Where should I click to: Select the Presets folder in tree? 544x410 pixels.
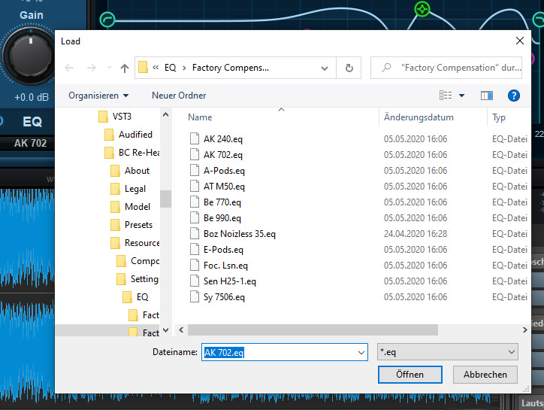(138, 225)
